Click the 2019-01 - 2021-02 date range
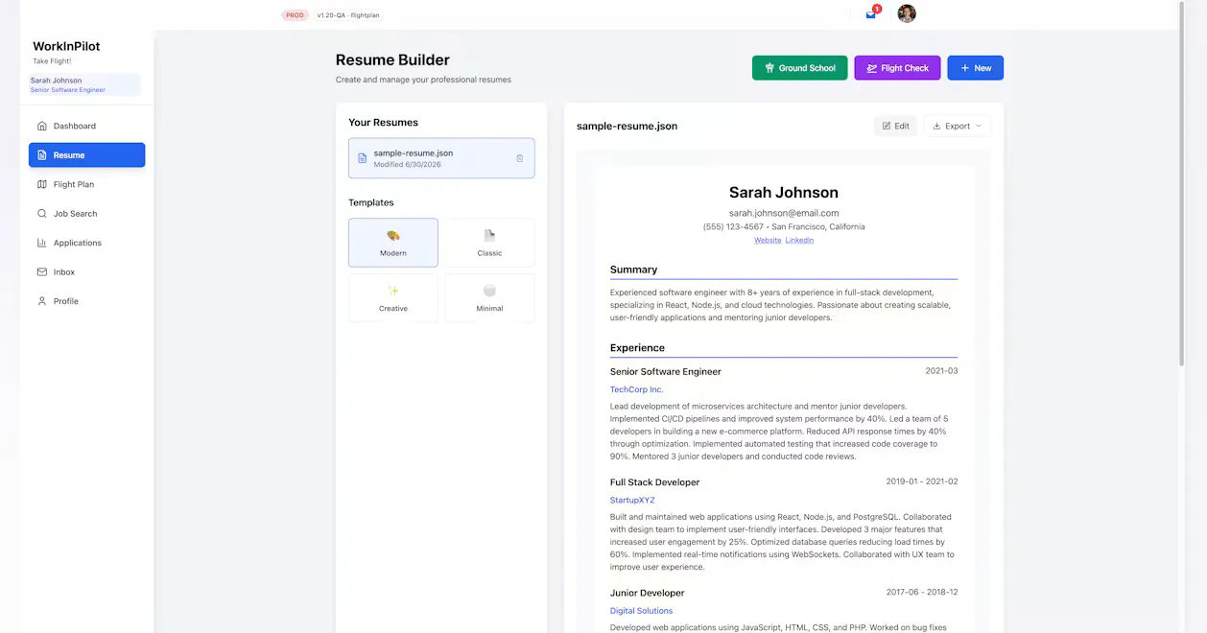1207x633 pixels. (922, 481)
